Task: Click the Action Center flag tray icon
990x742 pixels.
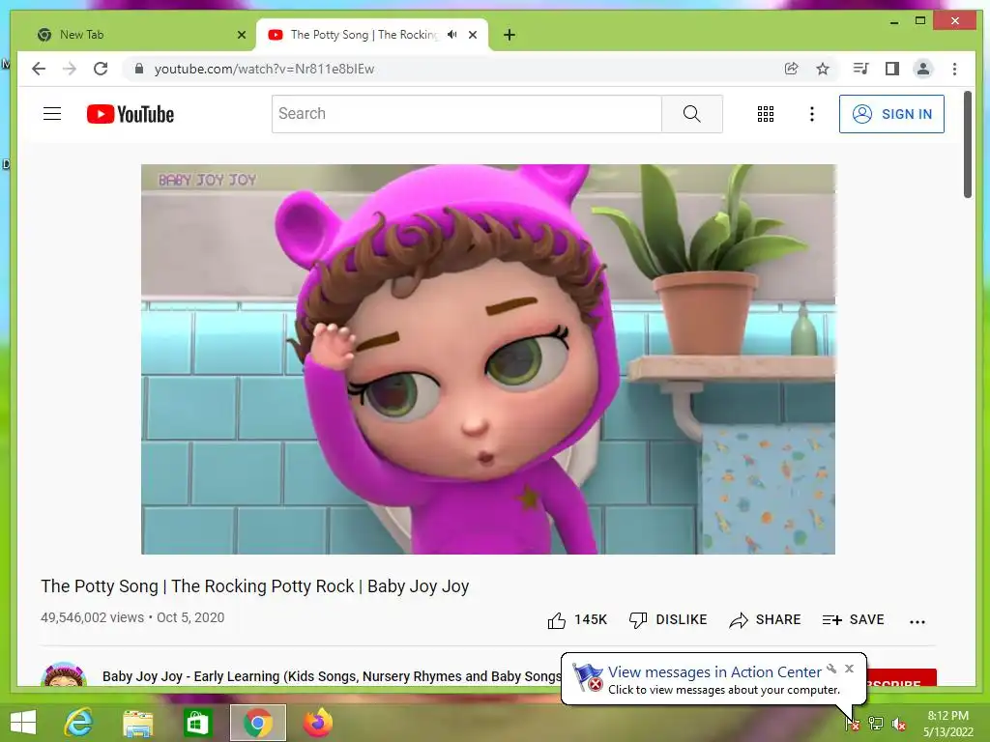Action: coord(853,724)
